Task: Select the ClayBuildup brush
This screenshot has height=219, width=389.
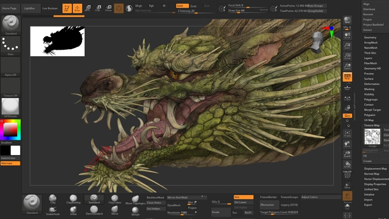Action: 73,199
